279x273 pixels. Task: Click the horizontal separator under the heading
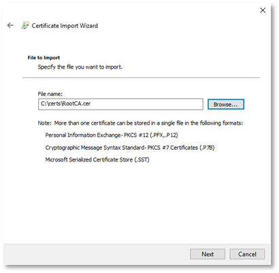pyautogui.click(x=141, y=78)
